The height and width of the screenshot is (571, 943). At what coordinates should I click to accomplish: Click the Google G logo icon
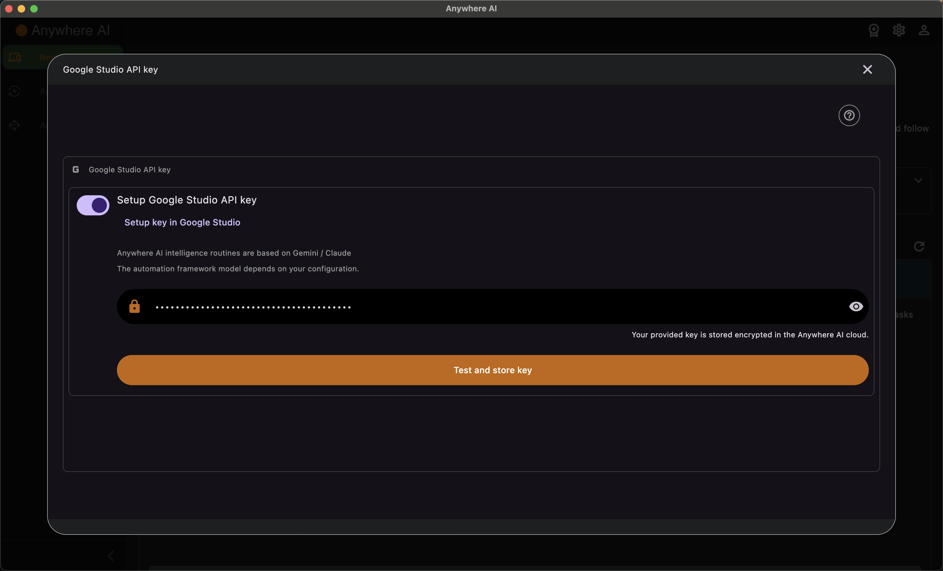coord(76,169)
